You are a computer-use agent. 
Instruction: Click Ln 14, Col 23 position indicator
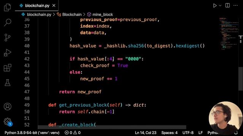[145, 133]
